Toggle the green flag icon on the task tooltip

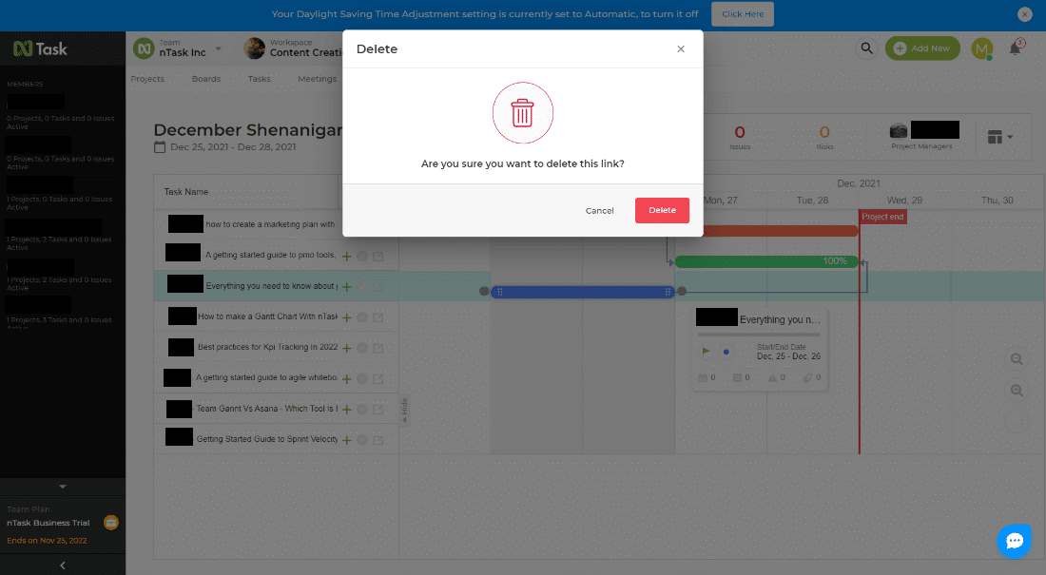click(705, 351)
